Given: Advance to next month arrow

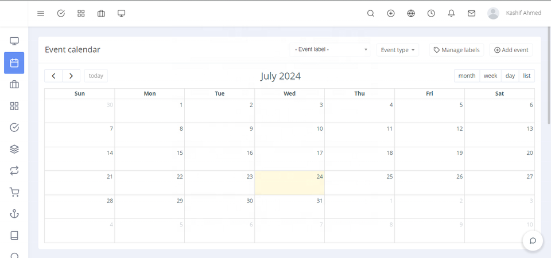Looking at the screenshot, I should [x=71, y=76].
